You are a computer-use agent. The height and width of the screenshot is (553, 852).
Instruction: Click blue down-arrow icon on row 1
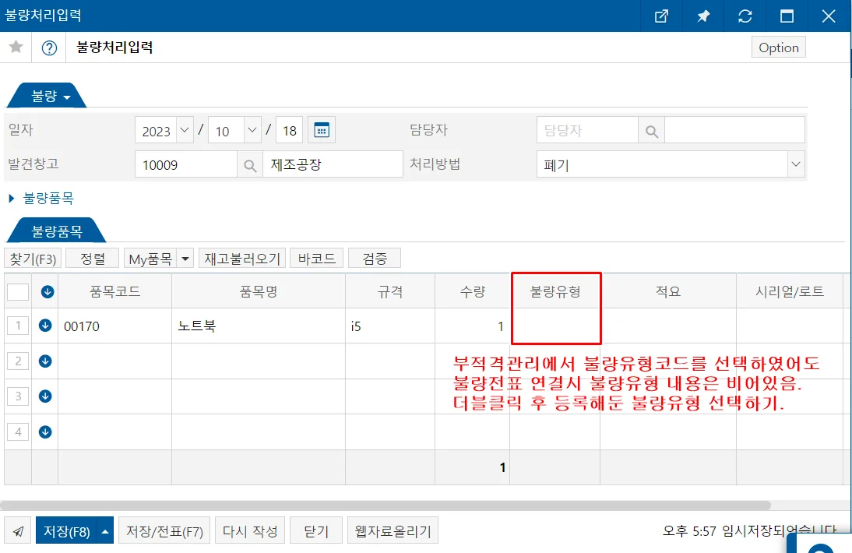45,326
